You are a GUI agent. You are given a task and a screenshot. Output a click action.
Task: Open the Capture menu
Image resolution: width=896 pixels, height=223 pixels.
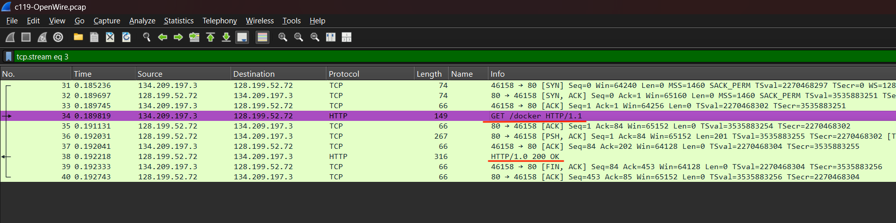pos(107,21)
